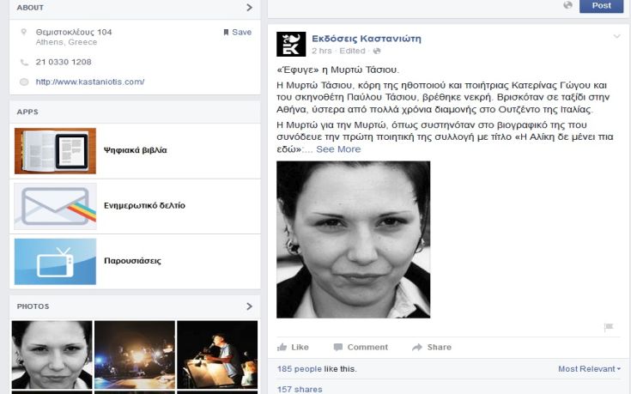
Task: Open the Ενημερωτικό δελτίο newsletter app
Action: [x=135, y=206]
